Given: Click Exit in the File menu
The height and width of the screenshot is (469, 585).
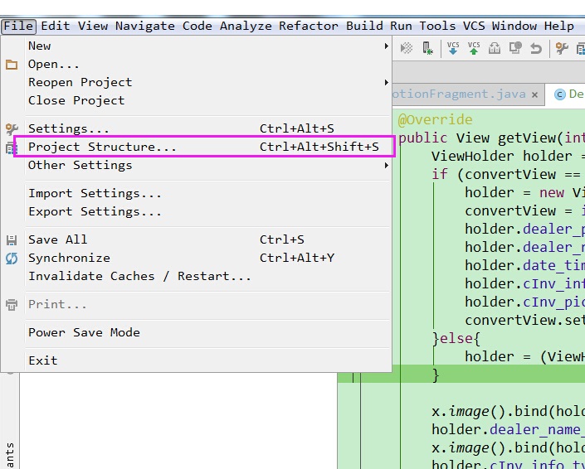Looking at the screenshot, I should (x=43, y=360).
